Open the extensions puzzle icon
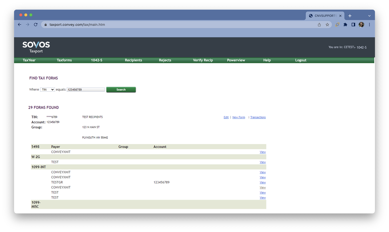This screenshot has width=389, height=232. pyautogui.click(x=345, y=25)
